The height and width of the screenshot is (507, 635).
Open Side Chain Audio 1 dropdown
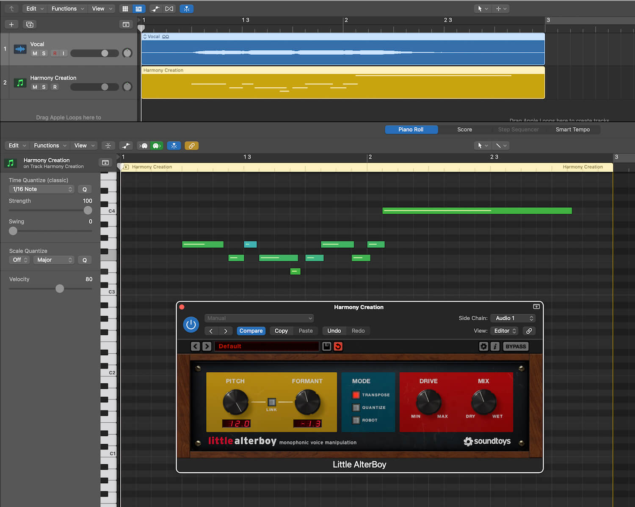coord(514,318)
